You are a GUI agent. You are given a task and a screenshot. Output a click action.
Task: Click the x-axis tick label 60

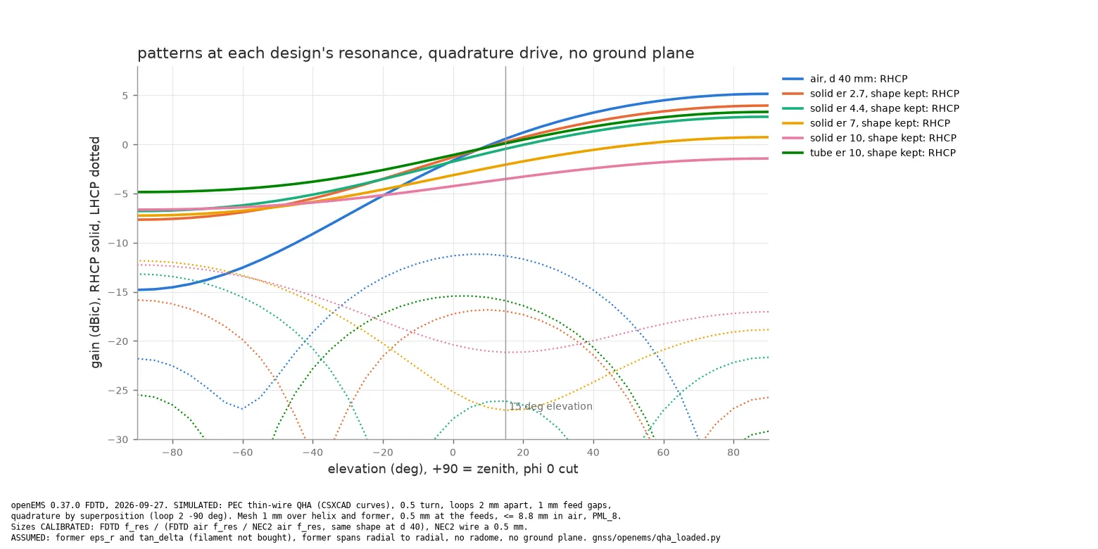click(x=664, y=453)
